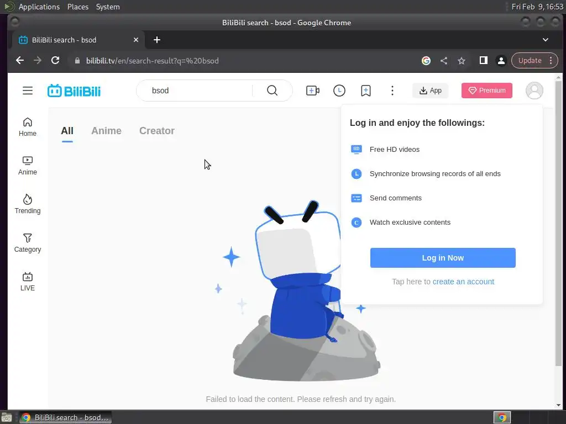The height and width of the screenshot is (424, 566).
Task: Click Synchronize browsing records of all ends
Action: [434, 174]
